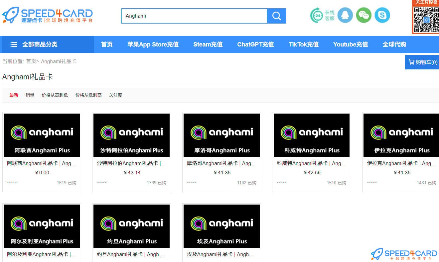Open the 阿联酋Anghami Plus card image

tap(42, 135)
